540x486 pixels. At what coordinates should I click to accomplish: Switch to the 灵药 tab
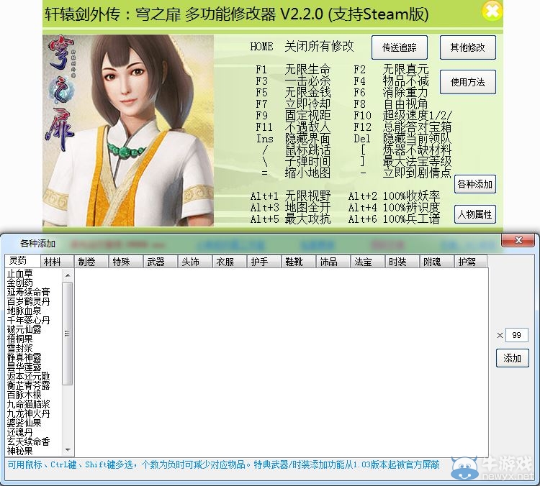22,261
